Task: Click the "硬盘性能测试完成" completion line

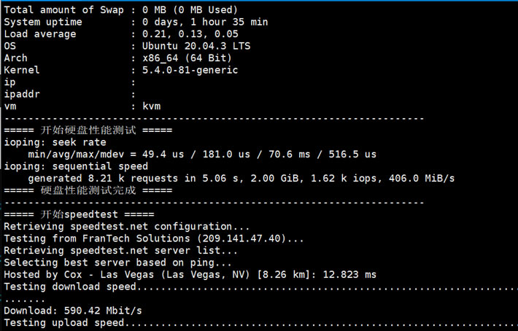Action: [x=88, y=190]
